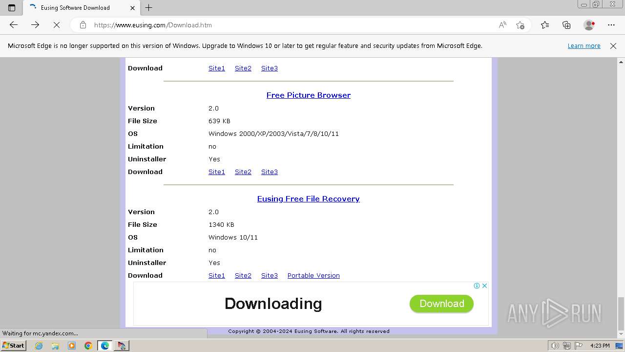Download Eusing Free File Recovery from Site2
Image resolution: width=625 pixels, height=352 pixels.
tap(243, 275)
